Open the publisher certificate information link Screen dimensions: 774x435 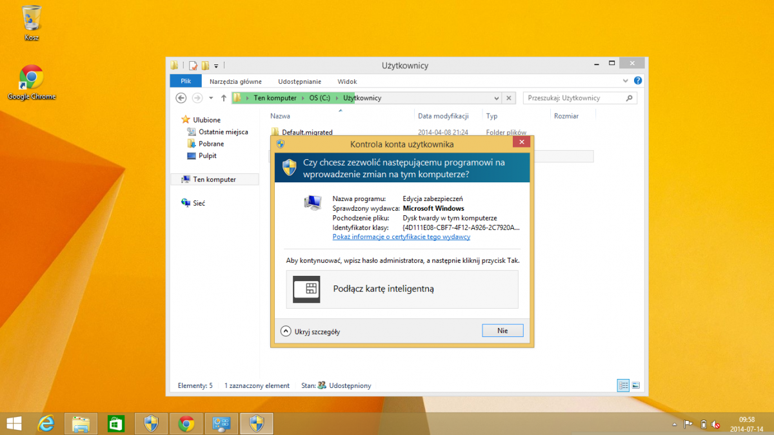click(x=401, y=237)
